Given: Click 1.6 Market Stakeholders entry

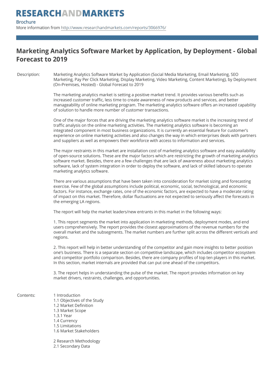Looking at the screenshot, I should tap(76, 331).
